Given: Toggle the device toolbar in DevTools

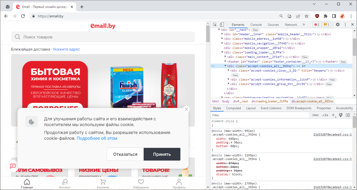Looking at the screenshot, I should [x=221, y=24].
